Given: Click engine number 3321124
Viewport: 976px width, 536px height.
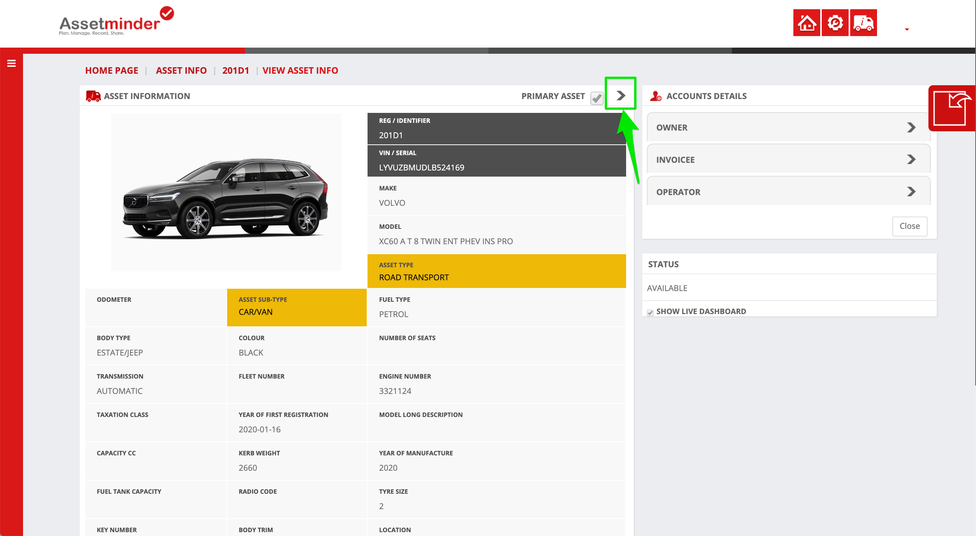Looking at the screenshot, I should pyautogui.click(x=395, y=391).
